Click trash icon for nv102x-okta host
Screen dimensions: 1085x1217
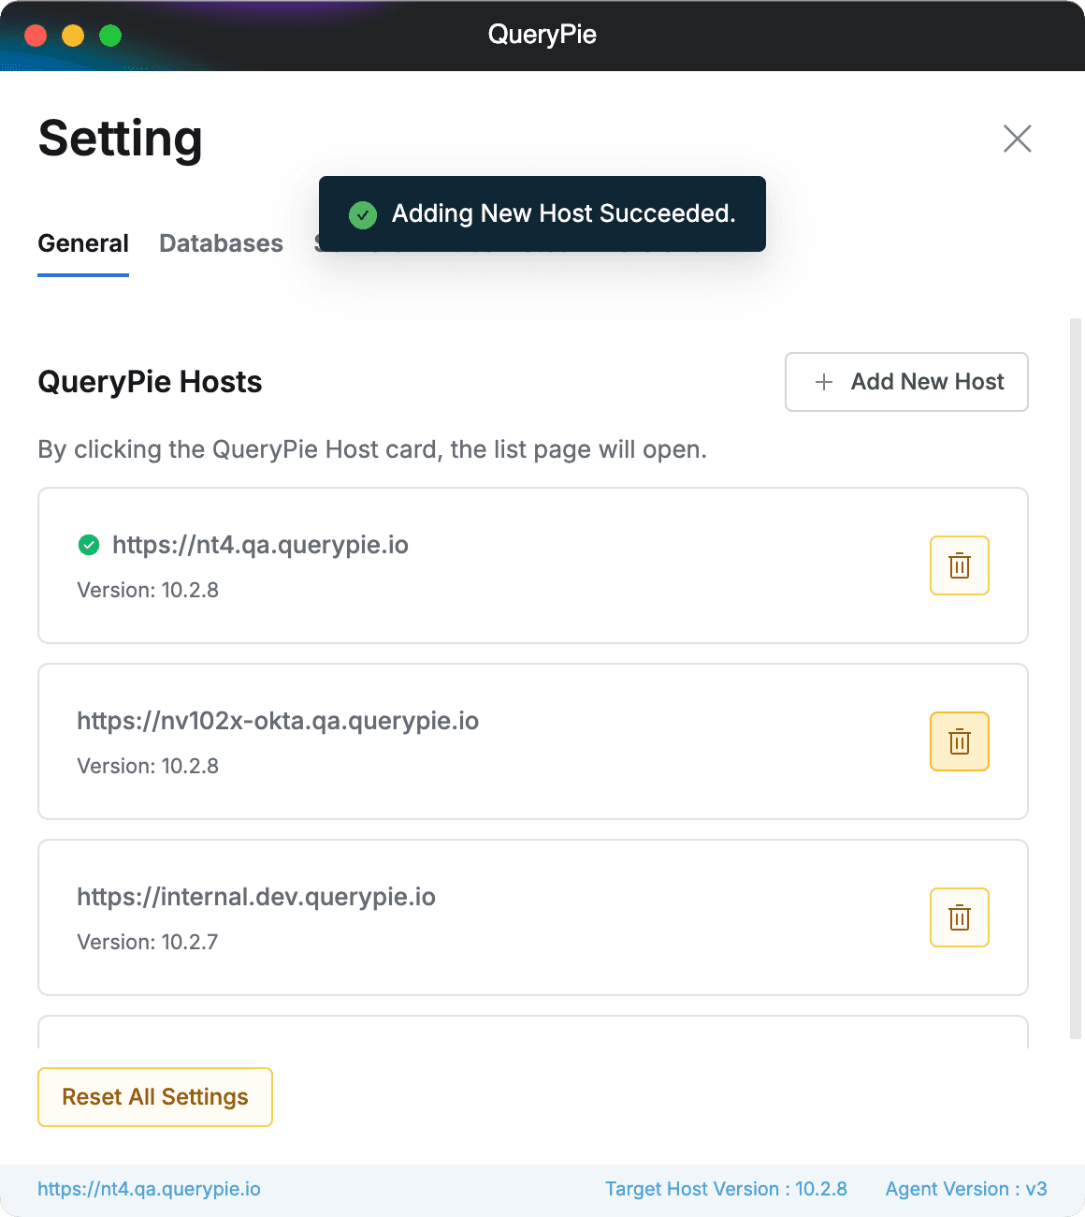pos(959,741)
